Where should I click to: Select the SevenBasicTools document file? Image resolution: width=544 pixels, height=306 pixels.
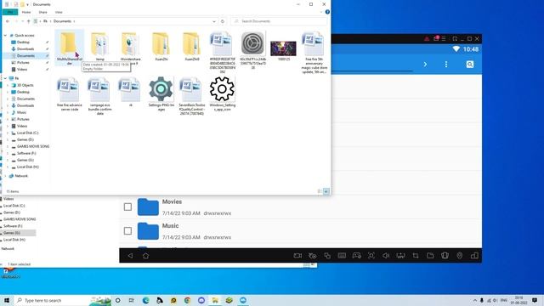click(x=191, y=96)
